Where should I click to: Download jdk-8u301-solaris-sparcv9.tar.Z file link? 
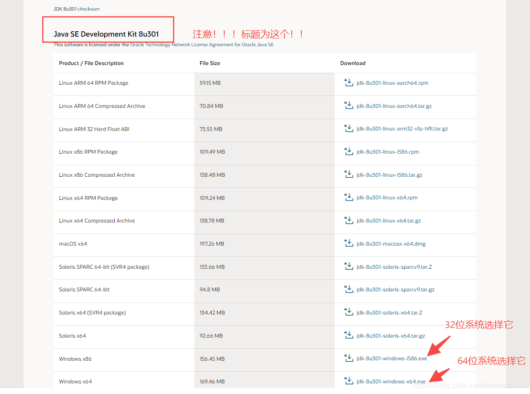[394, 267]
